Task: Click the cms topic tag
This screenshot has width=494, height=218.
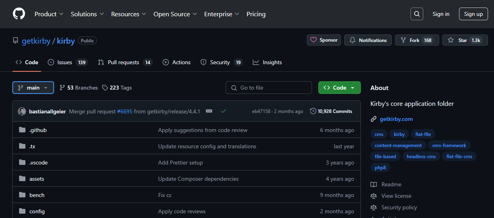Action: coord(379,134)
